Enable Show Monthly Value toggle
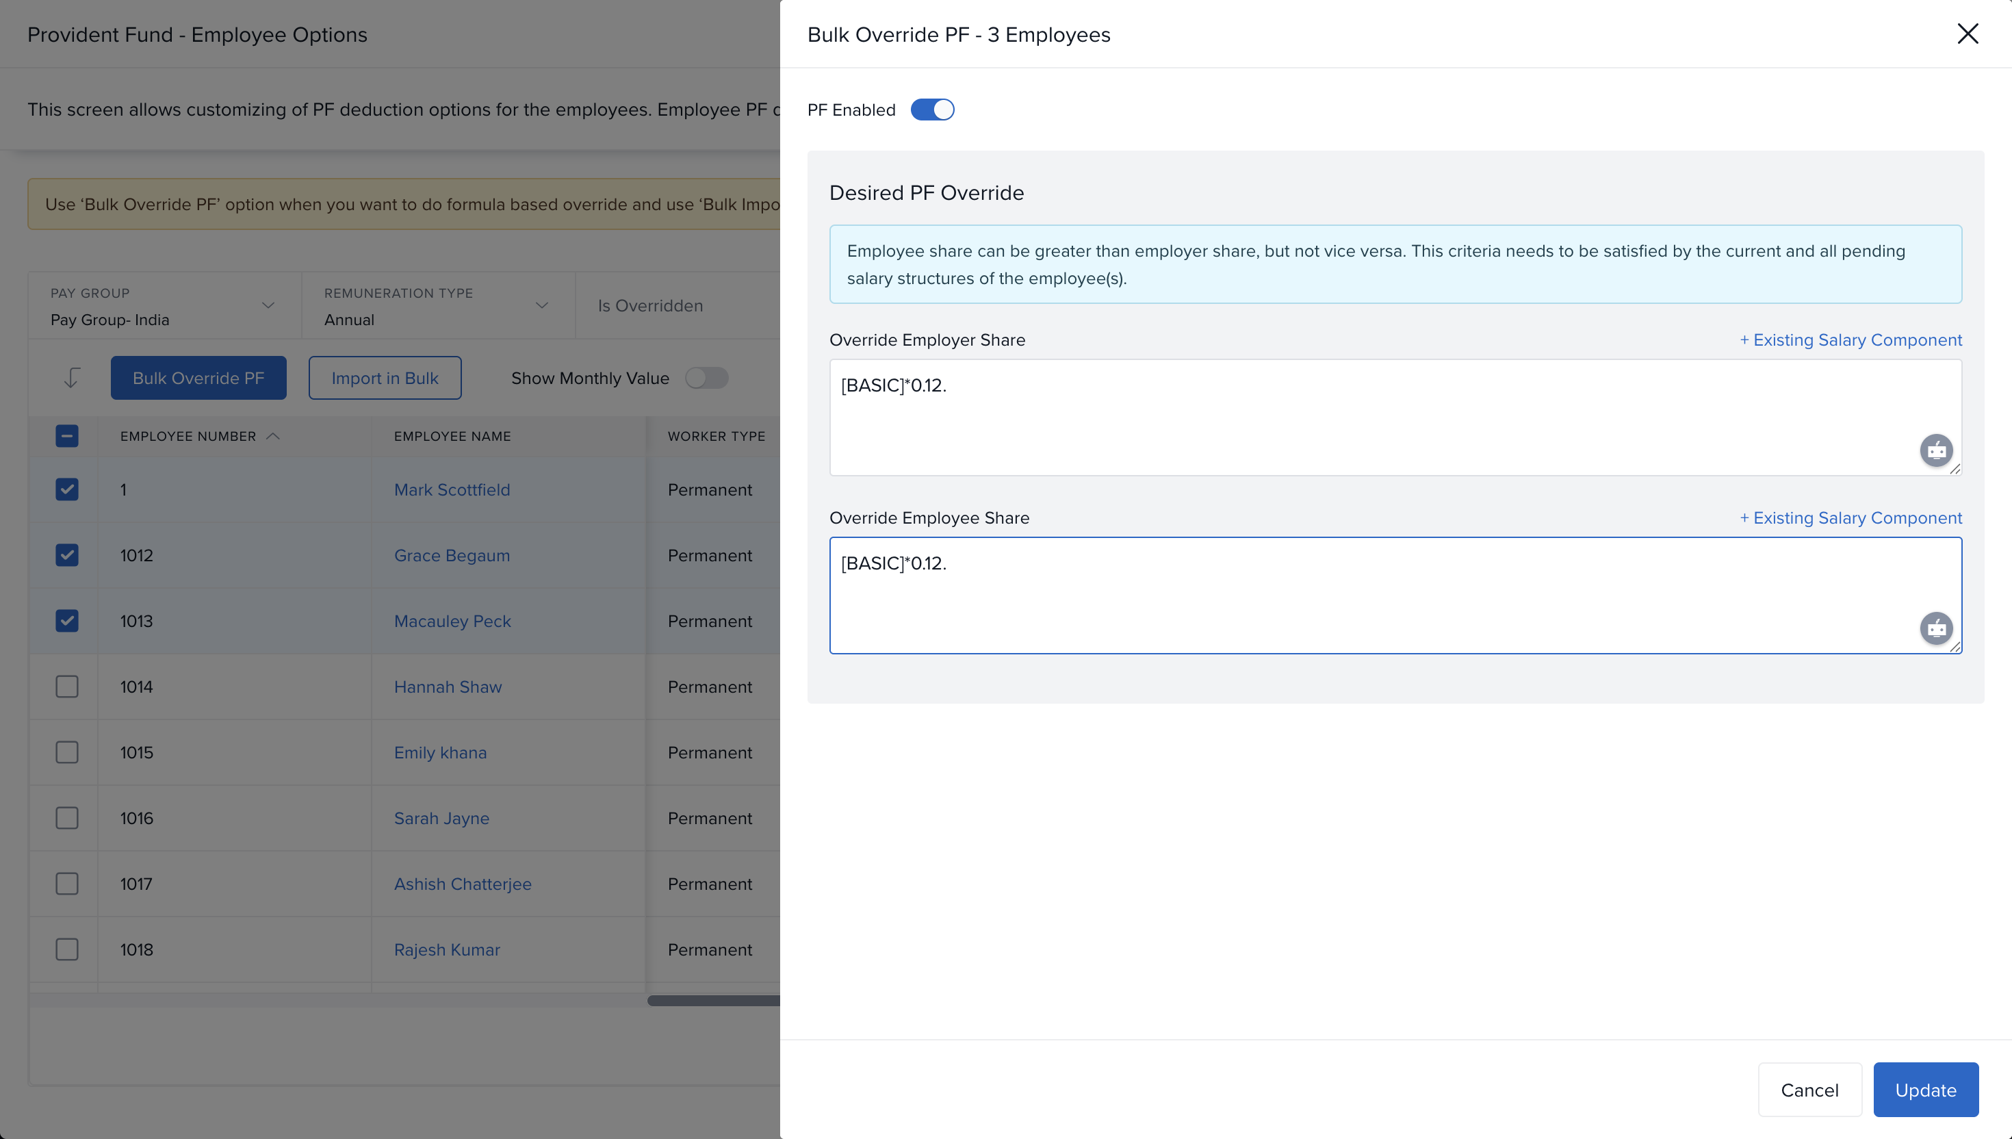This screenshot has height=1139, width=2012. tap(706, 378)
